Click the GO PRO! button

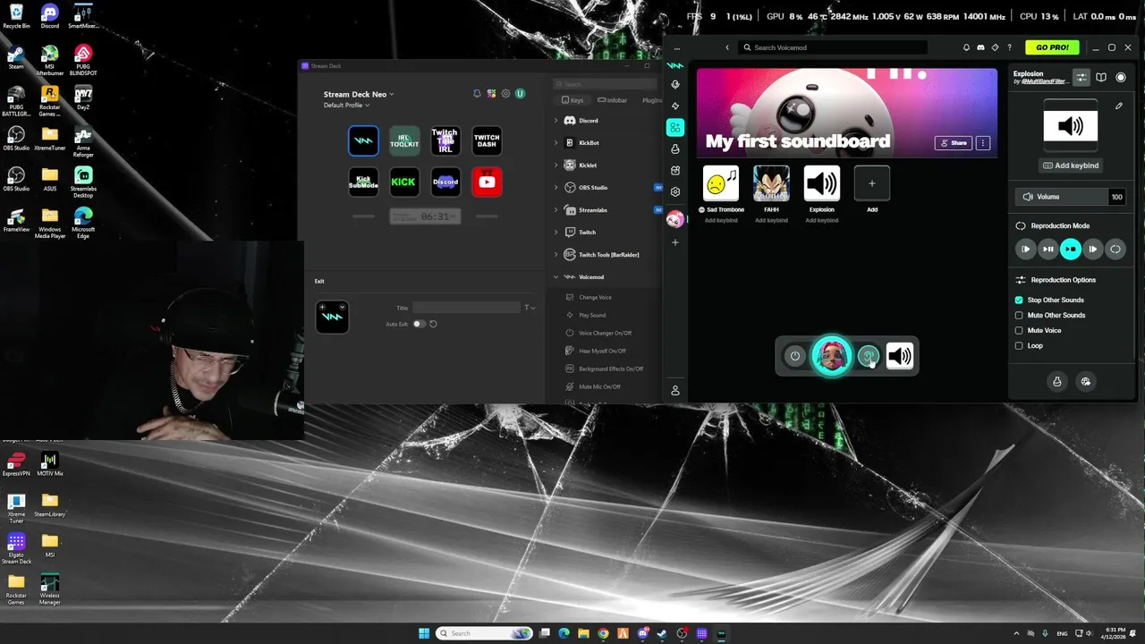[x=1052, y=47]
